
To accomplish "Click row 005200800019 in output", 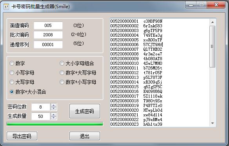I will [x=136, y=105].
